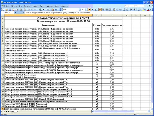Select column 3 header
The width and height of the screenshot is (154, 116).
tap(112, 15)
